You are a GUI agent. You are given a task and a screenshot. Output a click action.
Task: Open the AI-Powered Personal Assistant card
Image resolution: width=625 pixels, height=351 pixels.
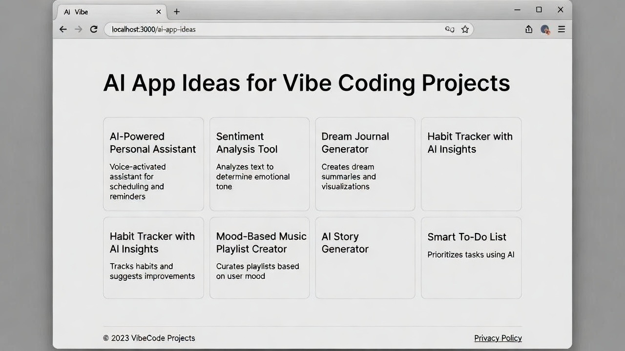click(x=153, y=164)
